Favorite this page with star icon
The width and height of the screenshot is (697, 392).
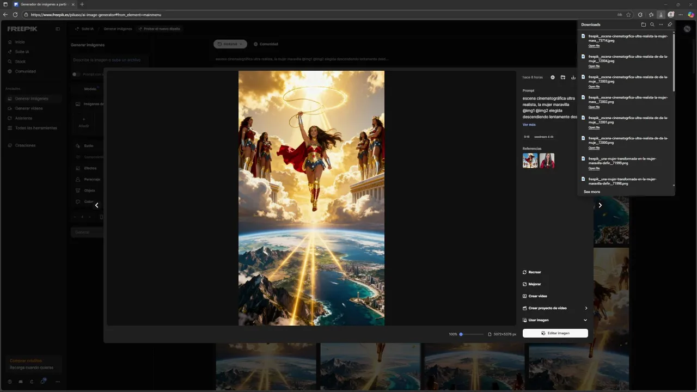tap(628, 15)
